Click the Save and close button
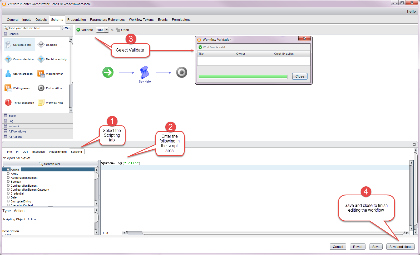The width and height of the screenshot is (420, 255). pos(400,247)
